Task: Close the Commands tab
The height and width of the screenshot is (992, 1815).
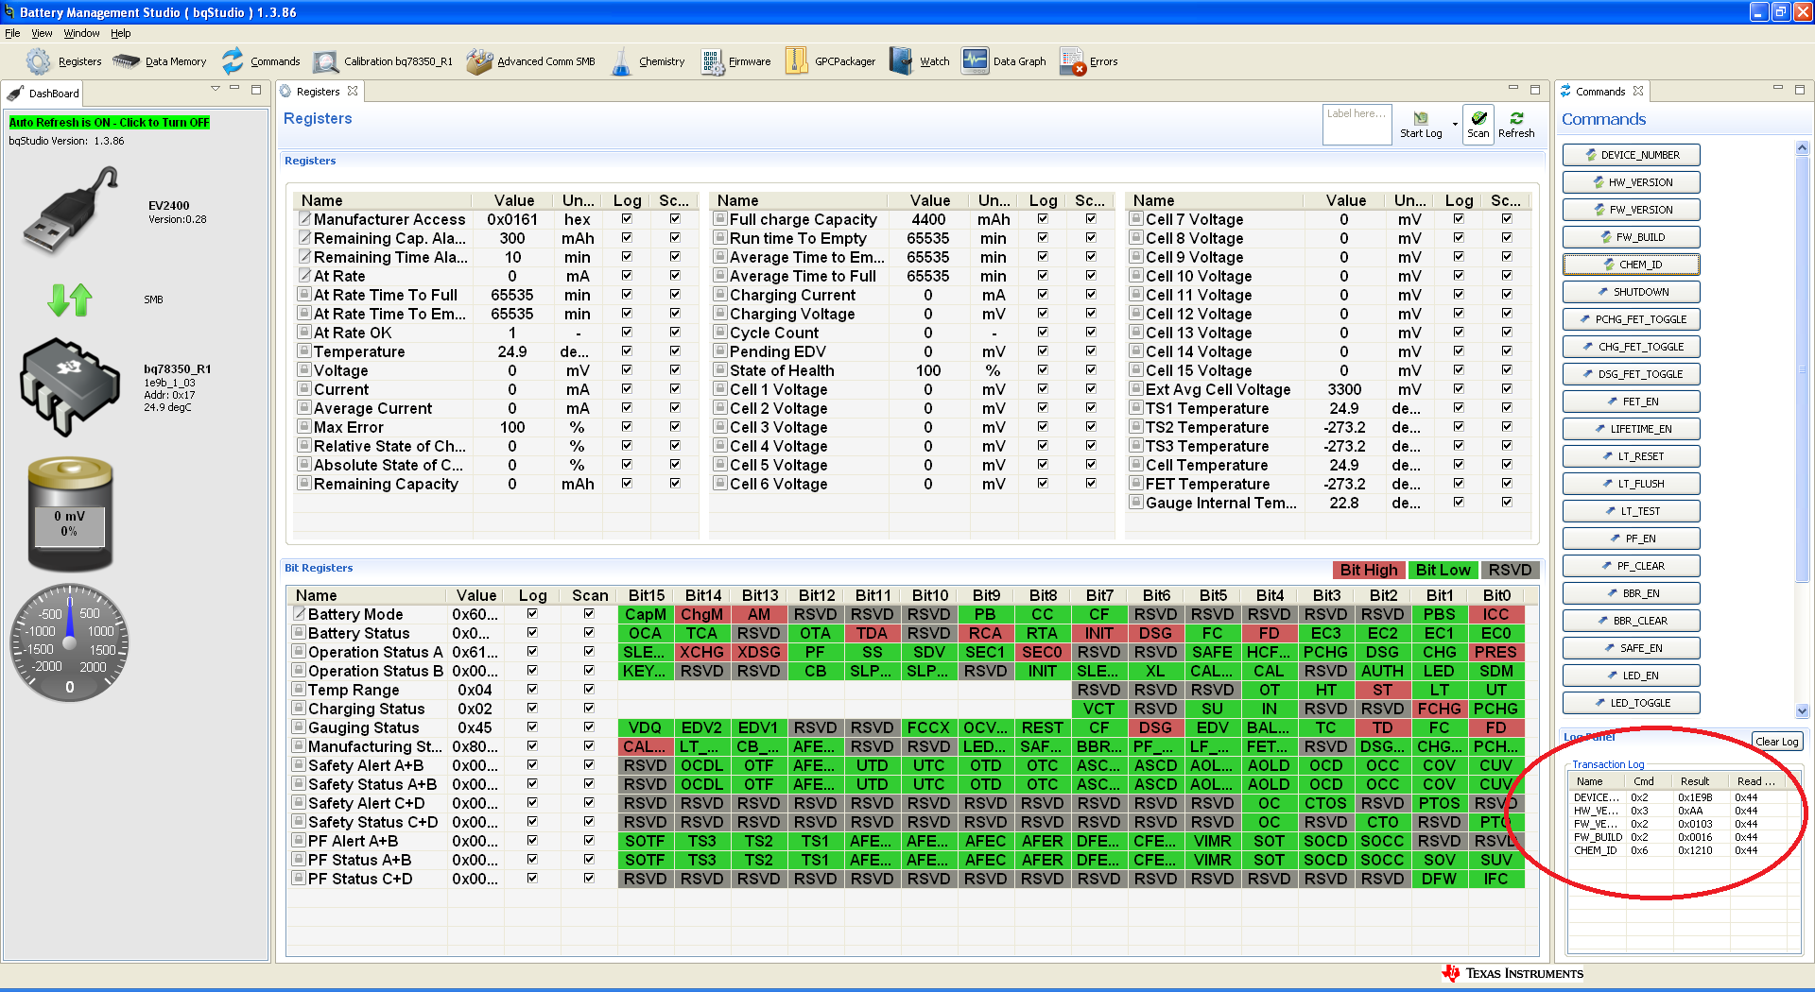Action: tap(1638, 92)
